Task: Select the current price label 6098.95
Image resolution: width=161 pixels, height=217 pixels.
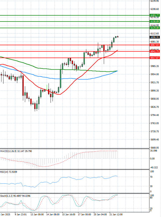Action: (x=155, y=37)
